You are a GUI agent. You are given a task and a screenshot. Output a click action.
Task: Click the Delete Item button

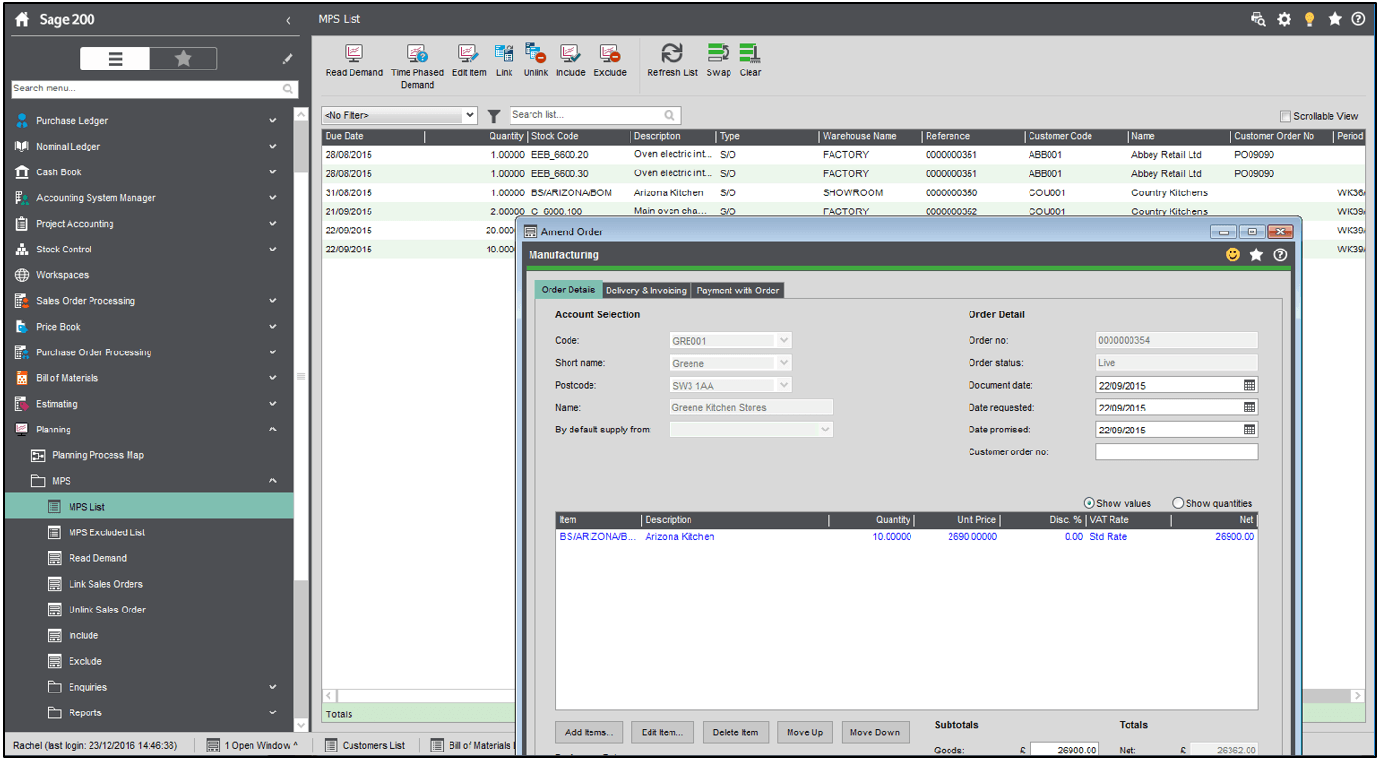(x=735, y=732)
